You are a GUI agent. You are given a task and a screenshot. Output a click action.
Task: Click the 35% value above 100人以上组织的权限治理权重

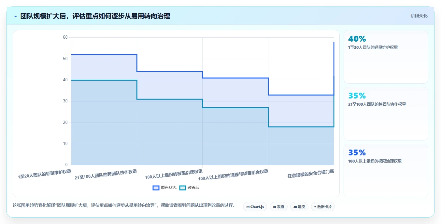pos(357,152)
